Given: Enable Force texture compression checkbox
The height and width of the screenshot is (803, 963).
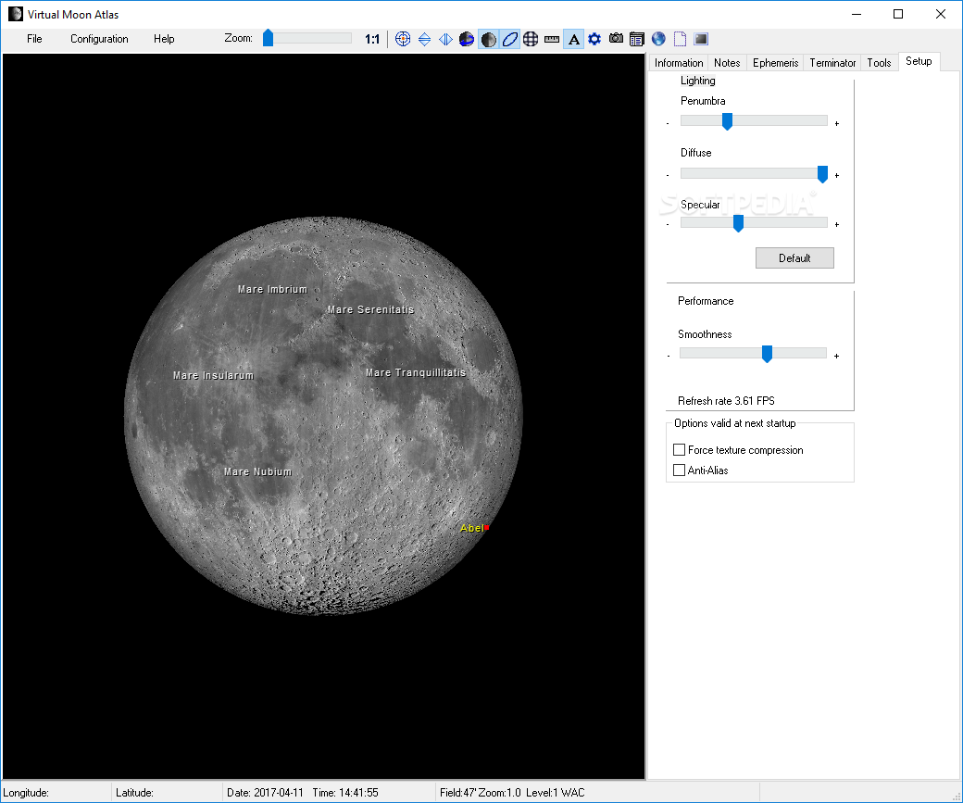Looking at the screenshot, I should (680, 450).
